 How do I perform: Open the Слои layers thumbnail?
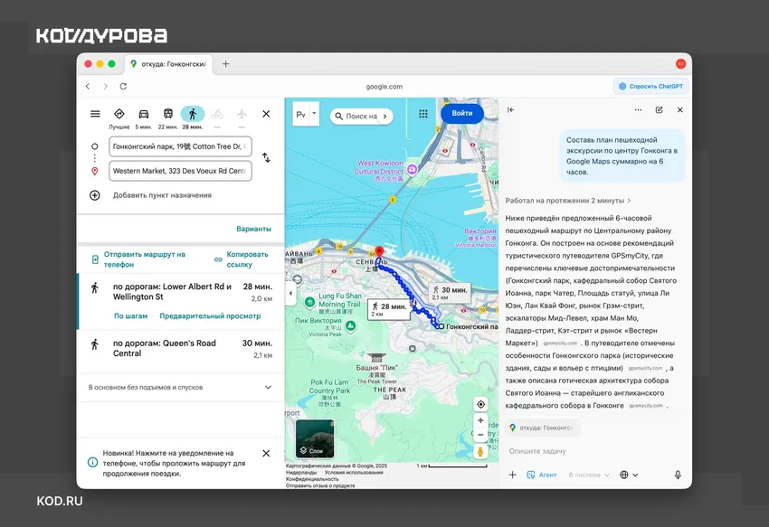click(315, 438)
